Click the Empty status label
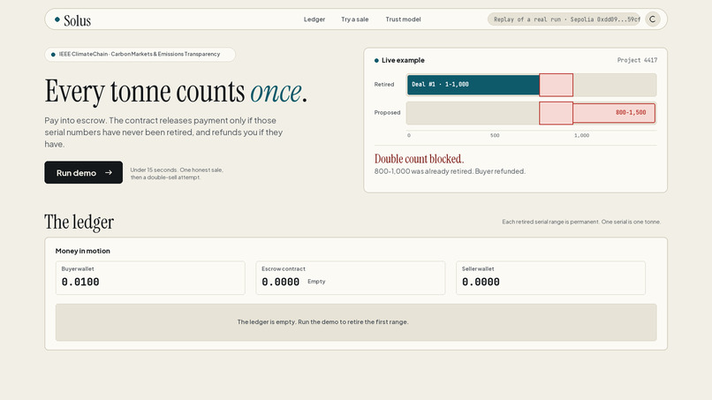This screenshot has width=712, height=400. tap(316, 282)
